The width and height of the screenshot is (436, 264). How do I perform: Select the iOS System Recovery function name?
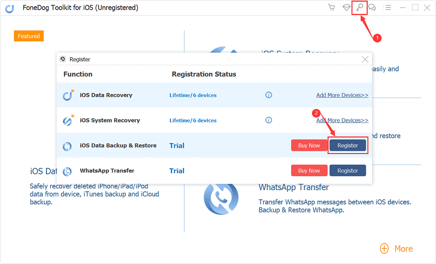tap(110, 120)
